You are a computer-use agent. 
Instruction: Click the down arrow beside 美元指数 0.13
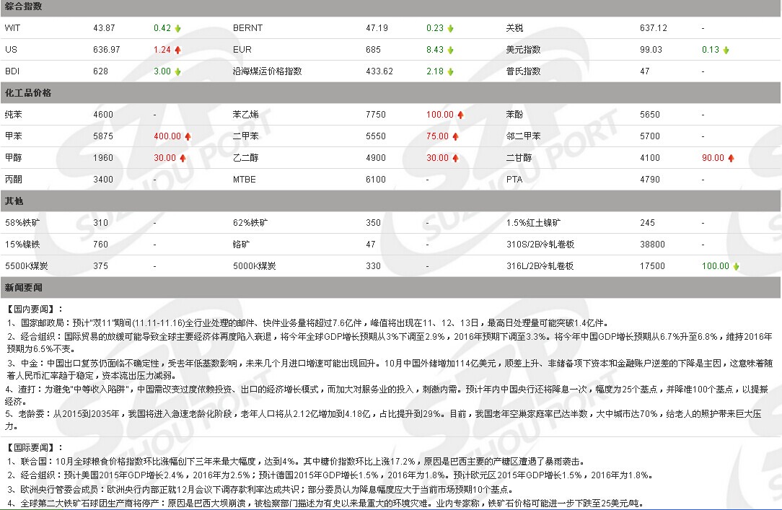coord(726,50)
